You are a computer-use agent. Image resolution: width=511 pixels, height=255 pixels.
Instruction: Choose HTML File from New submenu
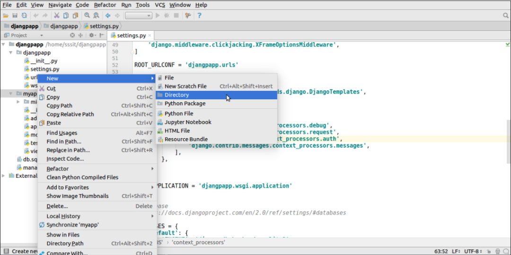(216, 131)
